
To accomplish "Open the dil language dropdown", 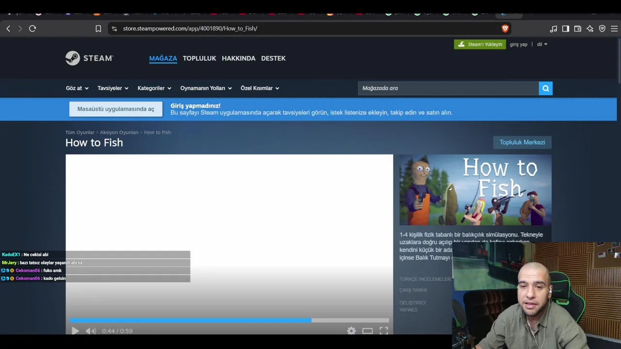I will 542,44.
